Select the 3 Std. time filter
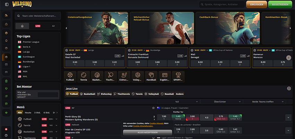This screenshot has height=139, width=295. (37, 113)
